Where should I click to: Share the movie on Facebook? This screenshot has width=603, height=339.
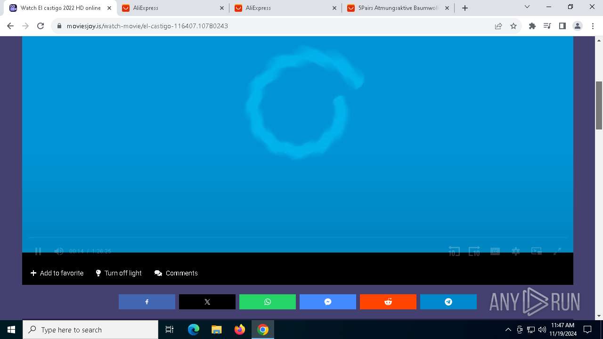pyautogui.click(x=147, y=302)
